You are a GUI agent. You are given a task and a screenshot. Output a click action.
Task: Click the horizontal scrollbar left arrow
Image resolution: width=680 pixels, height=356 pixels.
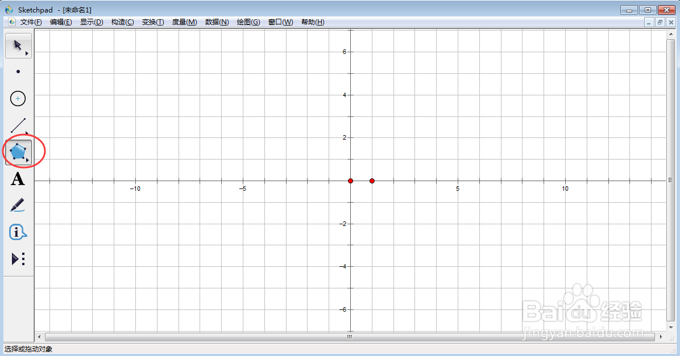tap(39, 337)
